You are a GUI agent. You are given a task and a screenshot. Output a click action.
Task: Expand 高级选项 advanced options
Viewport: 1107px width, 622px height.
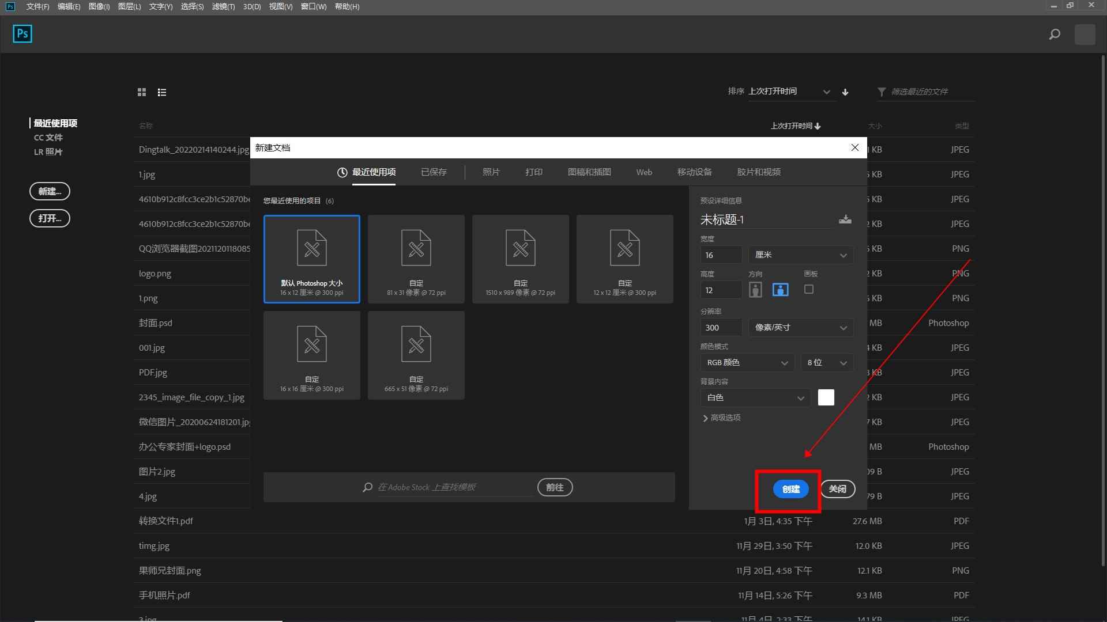click(x=721, y=418)
